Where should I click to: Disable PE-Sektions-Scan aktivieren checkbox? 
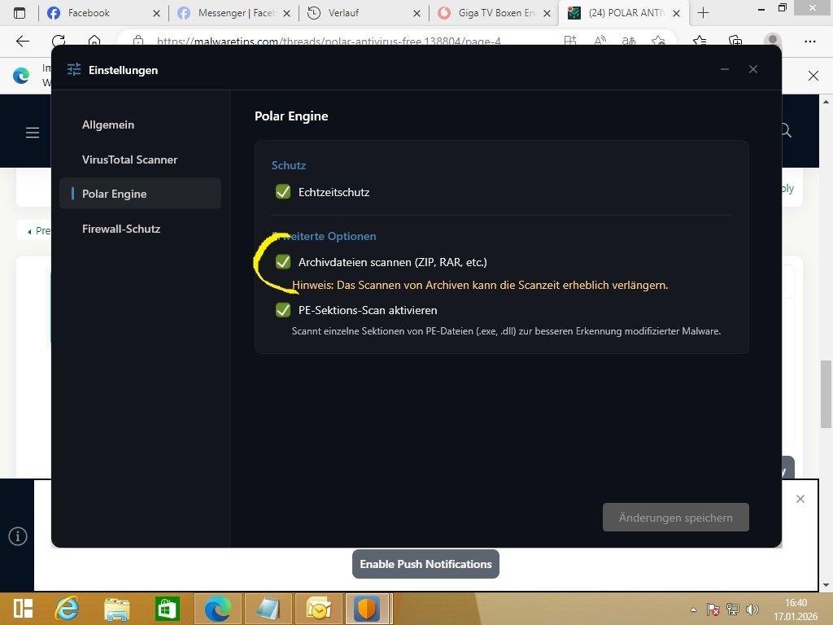tap(283, 310)
